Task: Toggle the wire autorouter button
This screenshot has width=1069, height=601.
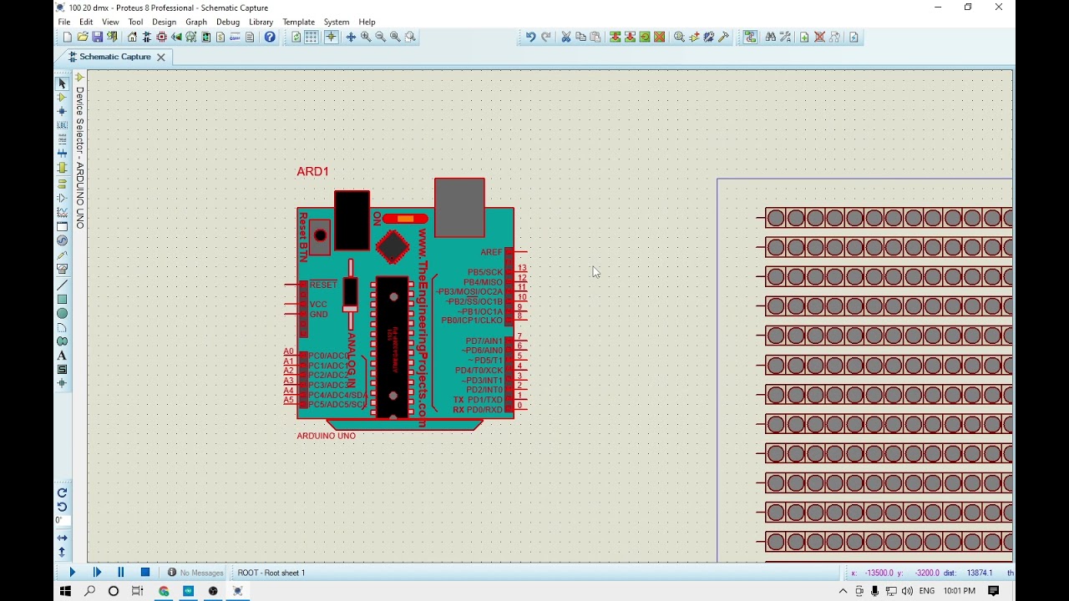Action: (x=750, y=37)
